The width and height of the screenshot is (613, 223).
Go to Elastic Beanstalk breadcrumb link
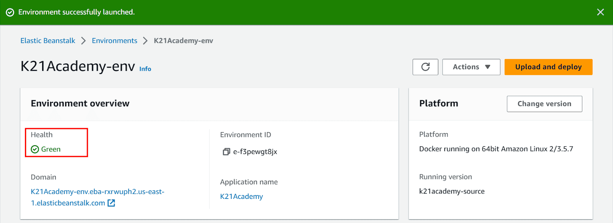click(48, 41)
